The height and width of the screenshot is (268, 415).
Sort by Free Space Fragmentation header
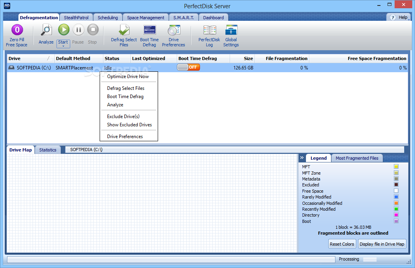point(359,58)
